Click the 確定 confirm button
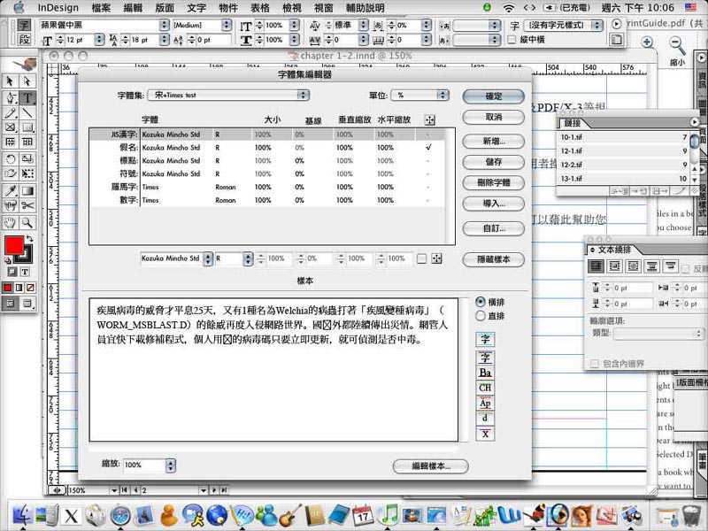 pos(493,96)
